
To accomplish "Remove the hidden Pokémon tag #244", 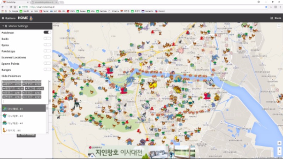I will coord(4,97).
